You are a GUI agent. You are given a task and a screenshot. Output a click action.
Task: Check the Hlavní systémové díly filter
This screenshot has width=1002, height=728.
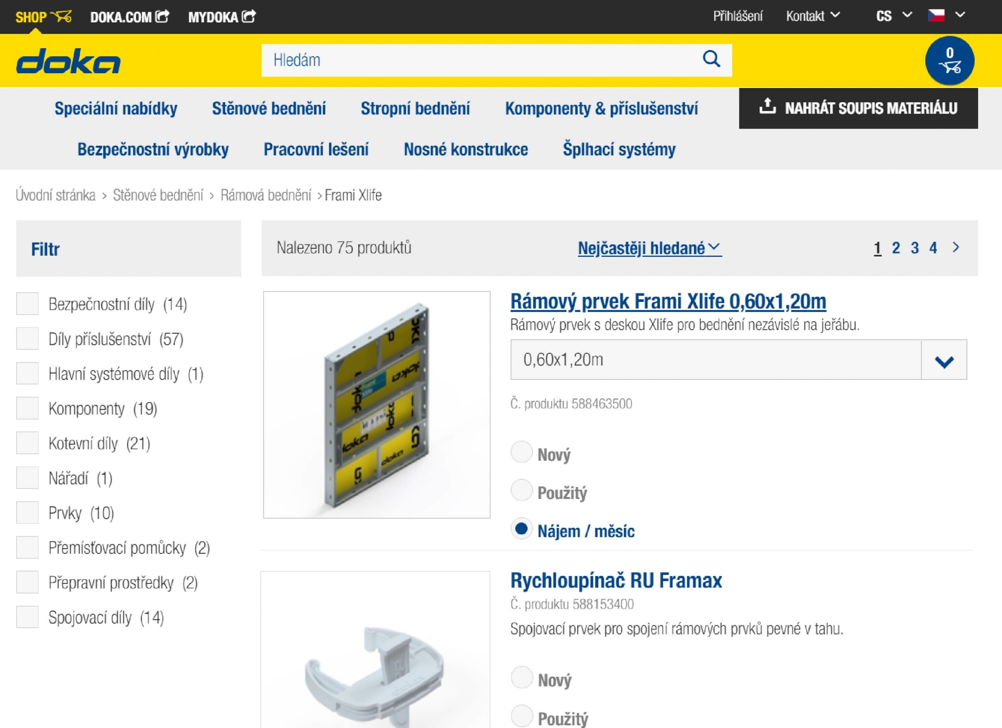27,373
